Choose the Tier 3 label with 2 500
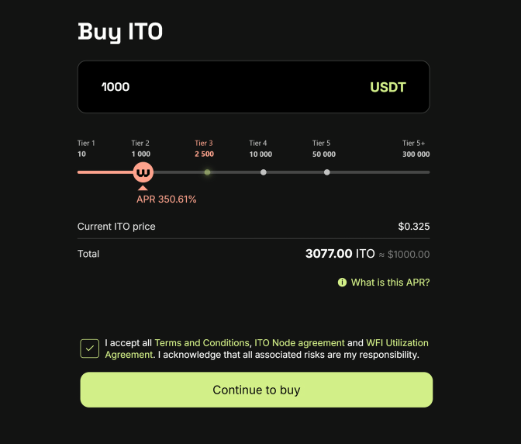521x444 pixels. [x=205, y=149]
